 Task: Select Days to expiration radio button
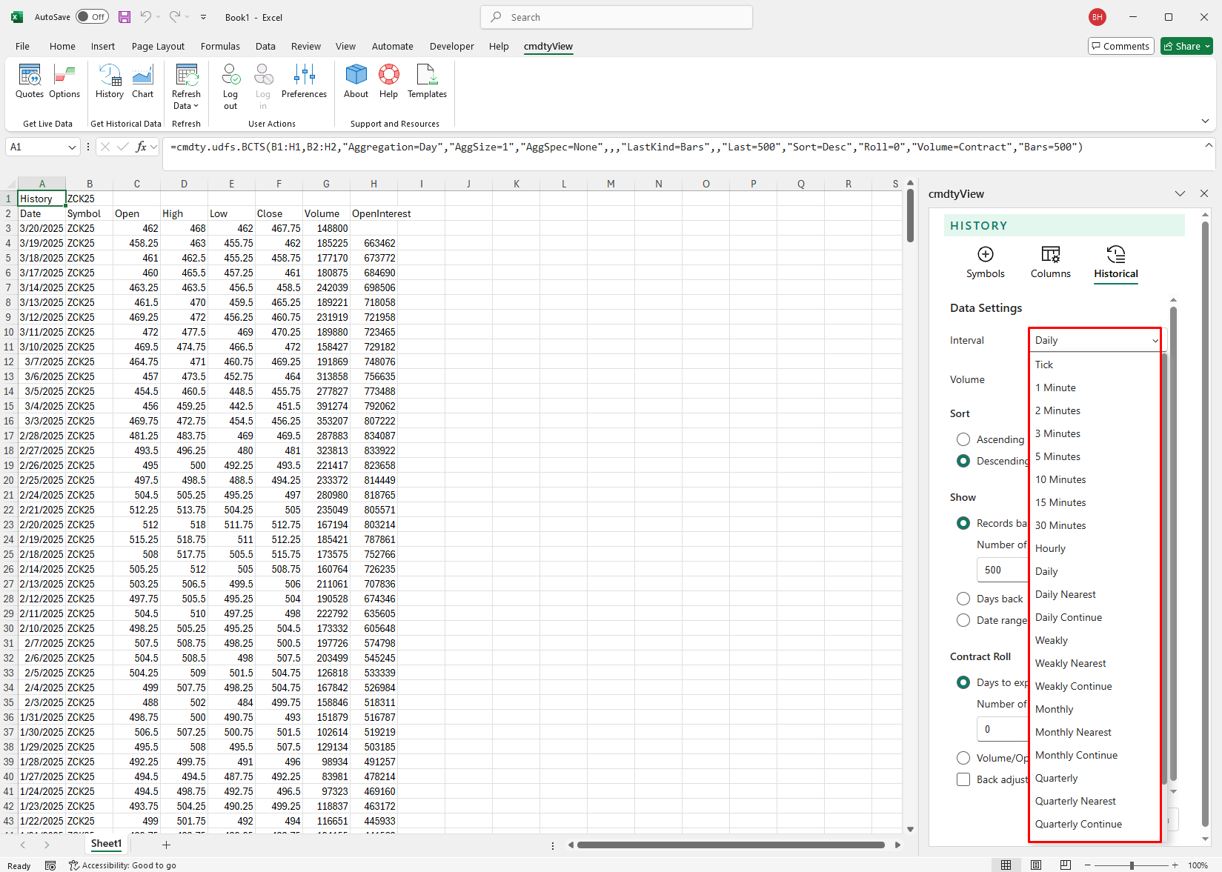(x=963, y=682)
